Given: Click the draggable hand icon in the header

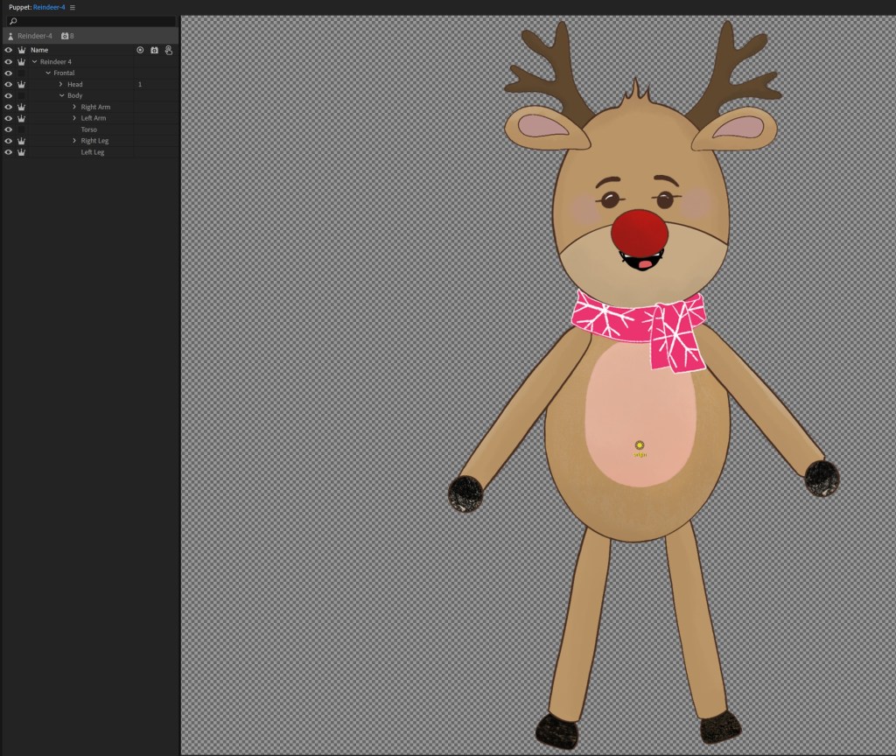Looking at the screenshot, I should [168, 50].
